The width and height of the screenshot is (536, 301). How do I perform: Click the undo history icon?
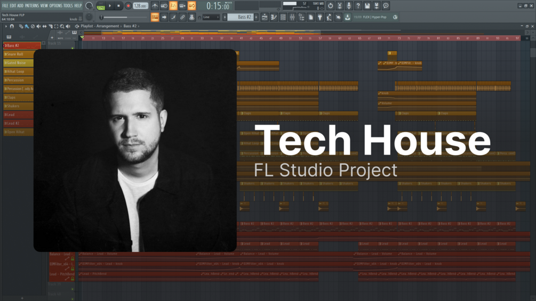coord(330,6)
